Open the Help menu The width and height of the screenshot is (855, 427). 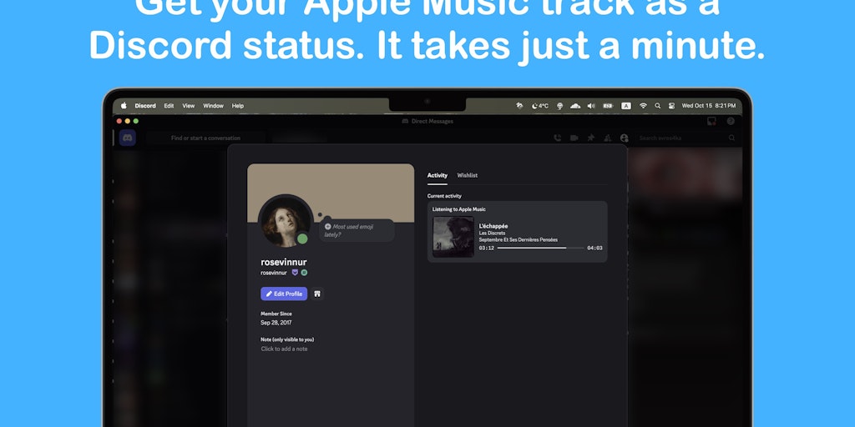pos(238,106)
